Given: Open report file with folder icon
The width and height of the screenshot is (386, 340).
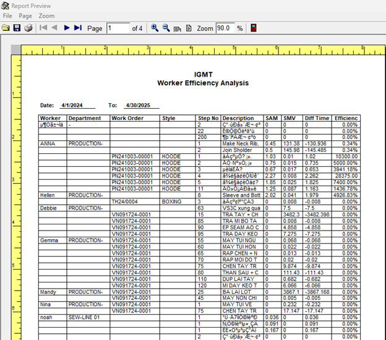Looking at the screenshot, I should (x=6, y=28).
